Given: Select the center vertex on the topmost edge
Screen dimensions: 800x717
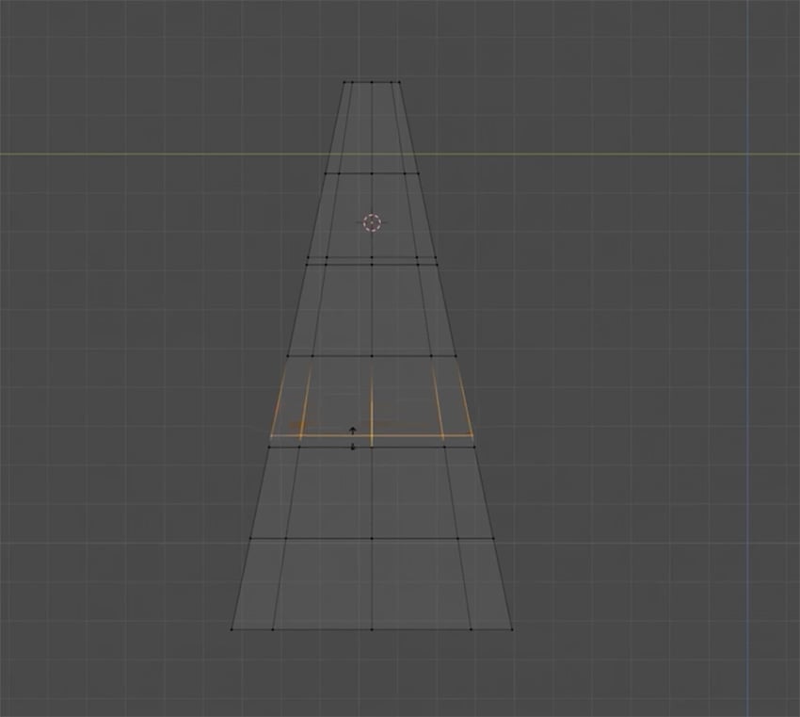Looking at the screenshot, I should point(373,80).
